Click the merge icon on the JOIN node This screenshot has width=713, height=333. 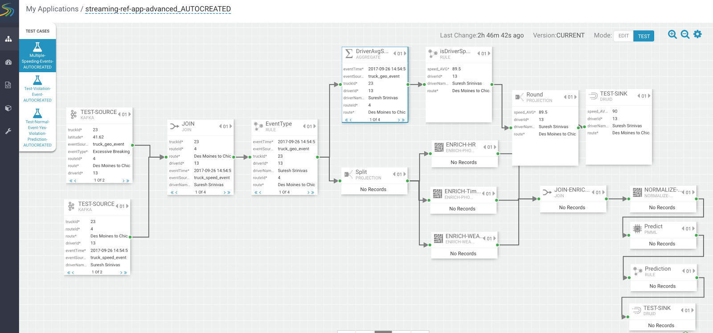(x=175, y=126)
